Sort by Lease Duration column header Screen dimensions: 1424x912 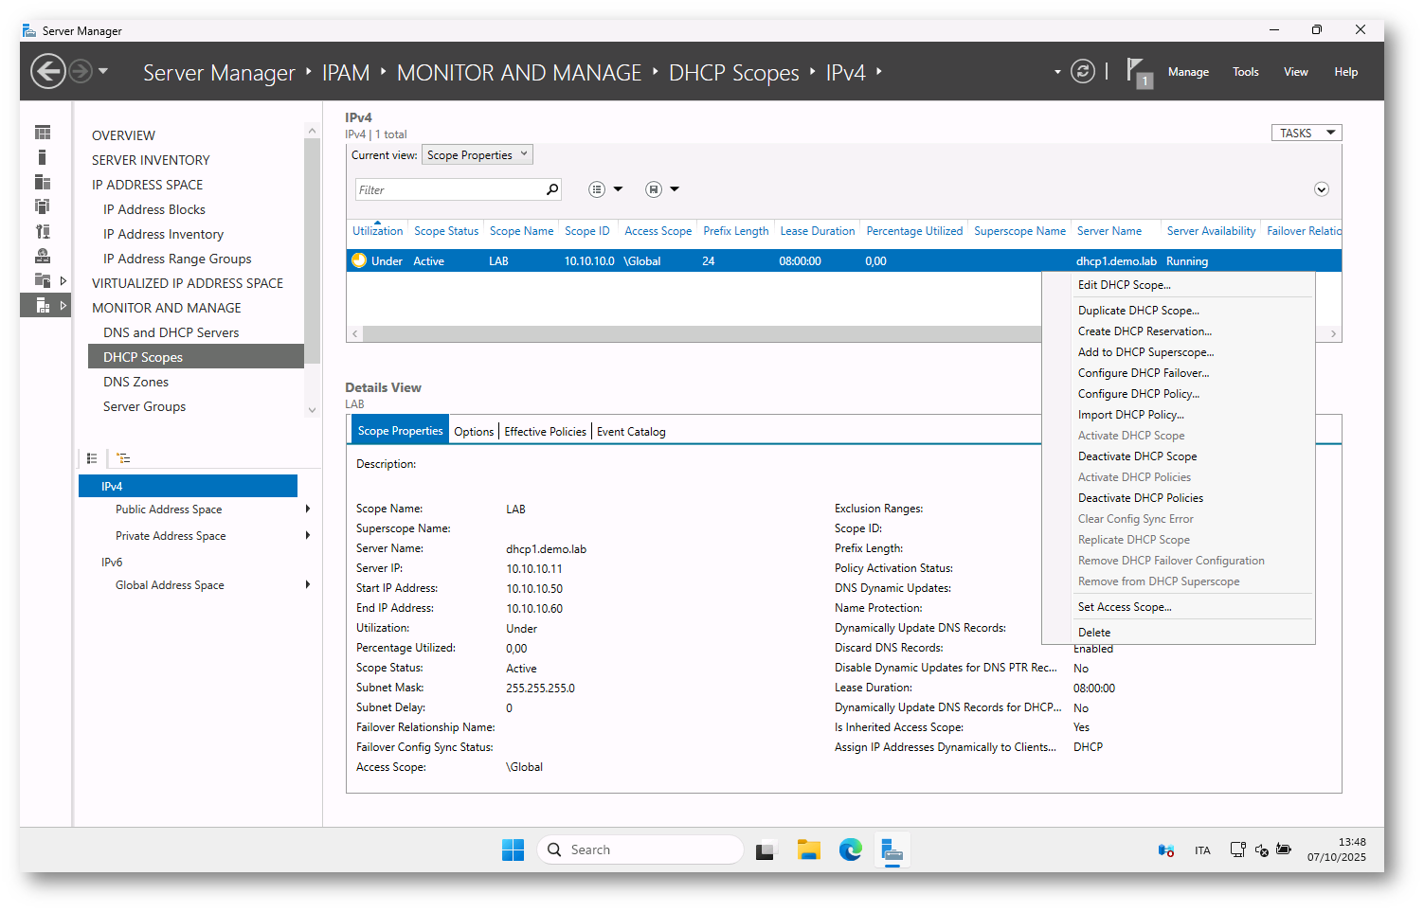click(817, 231)
